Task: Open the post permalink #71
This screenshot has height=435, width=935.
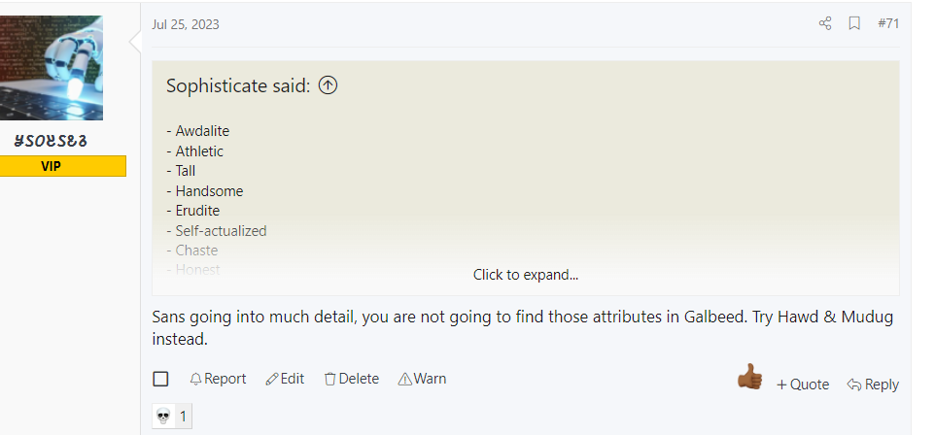Action: [x=888, y=23]
